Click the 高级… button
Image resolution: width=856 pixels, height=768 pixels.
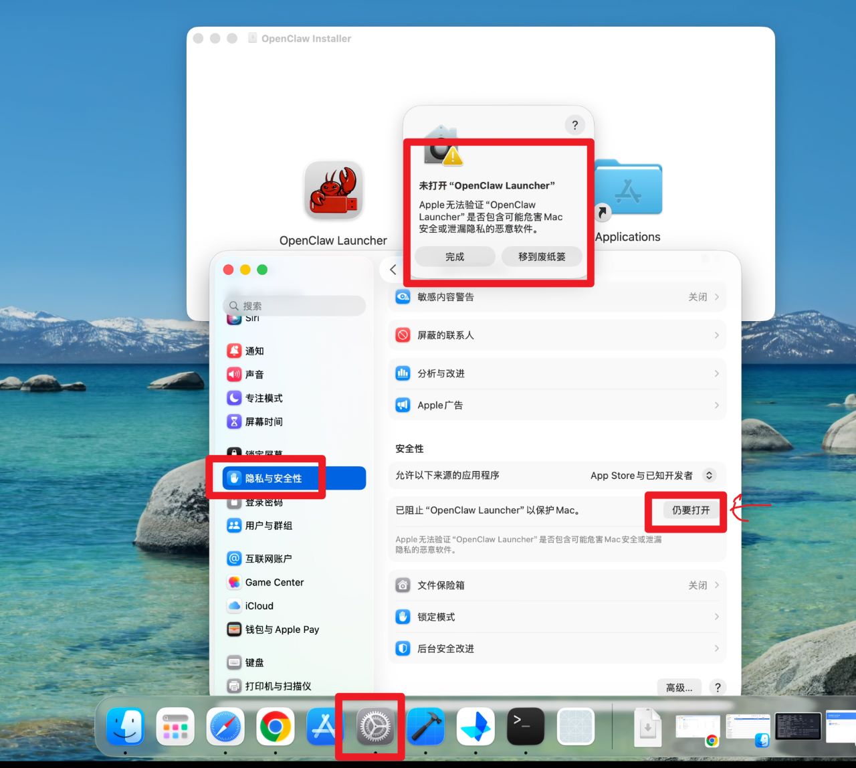click(x=679, y=687)
